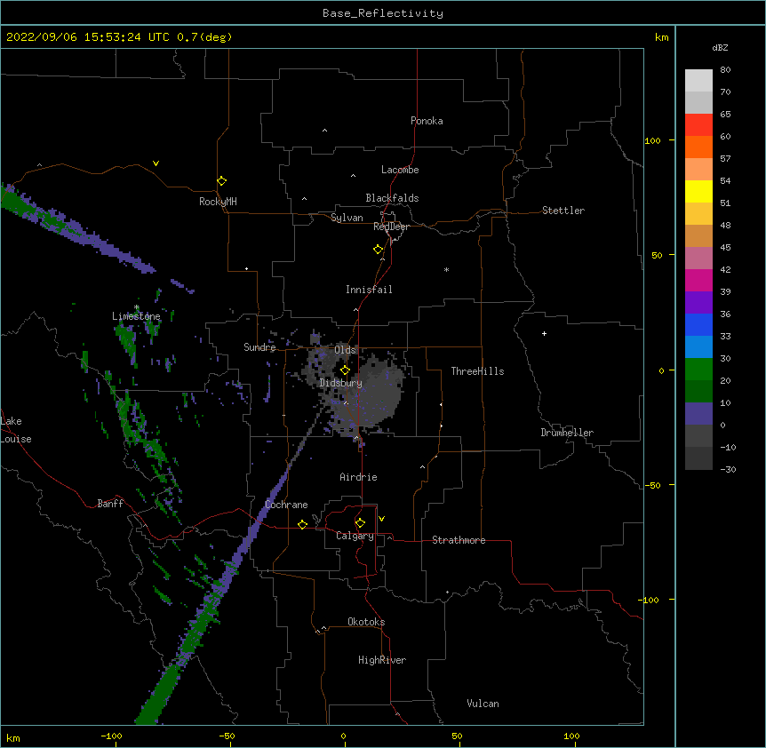Click the Ponoka city label

(x=427, y=121)
